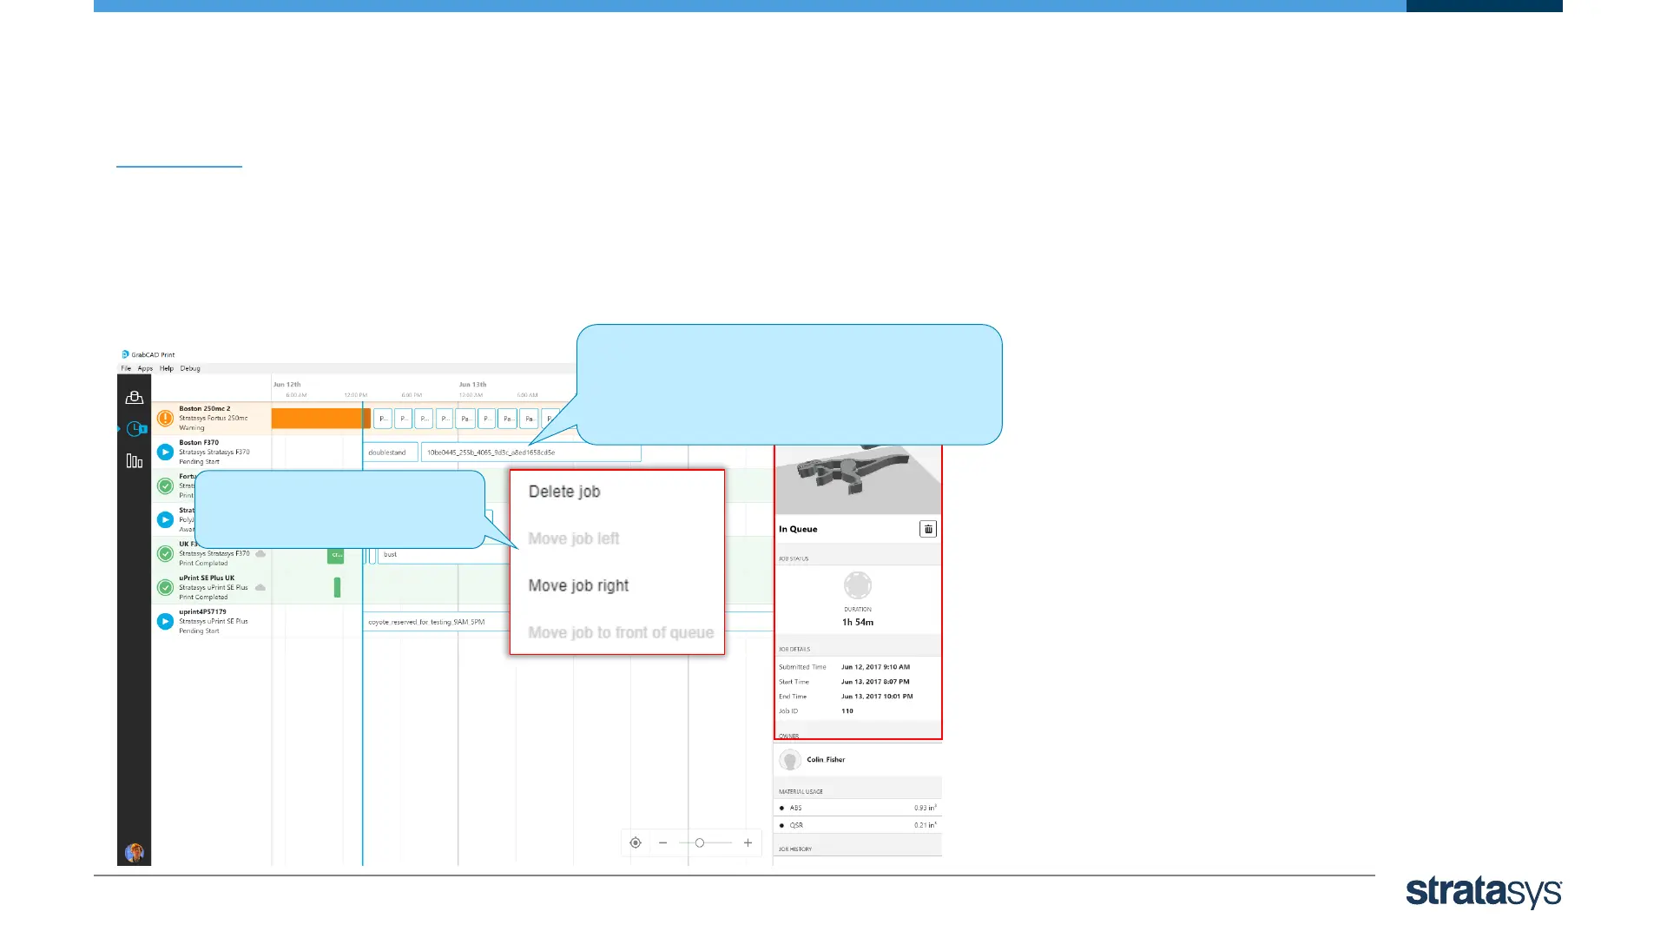Open the Apps menu

point(145,368)
